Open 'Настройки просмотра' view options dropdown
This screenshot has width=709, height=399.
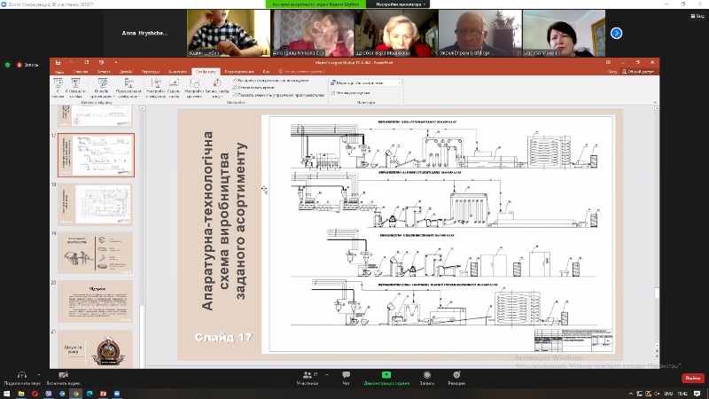[x=399, y=5]
